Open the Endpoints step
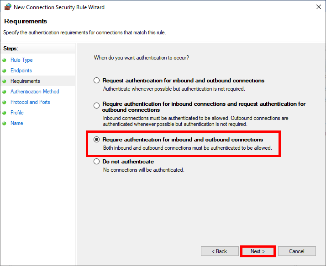The image size is (326, 266). [21, 71]
